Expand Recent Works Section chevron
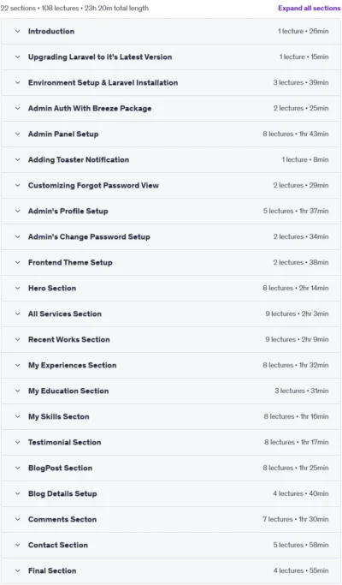Viewport: 342px width, 585px height. coord(17,339)
